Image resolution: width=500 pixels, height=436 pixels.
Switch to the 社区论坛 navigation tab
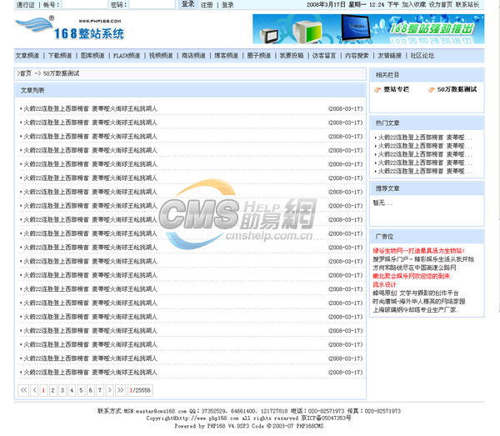tap(422, 56)
